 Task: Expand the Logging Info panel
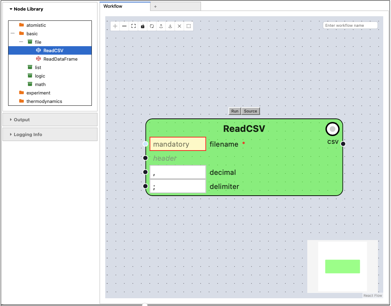click(50, 134)
